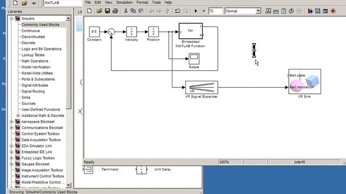Click the red debug icon at toolbar end
This screenshot has width=346, height=194.
pyautogui.click(x=333, y=11)
